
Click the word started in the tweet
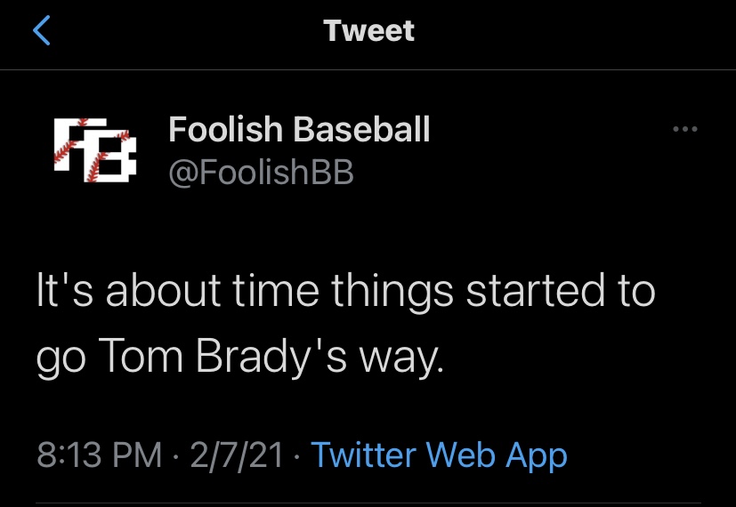[535, 291]
